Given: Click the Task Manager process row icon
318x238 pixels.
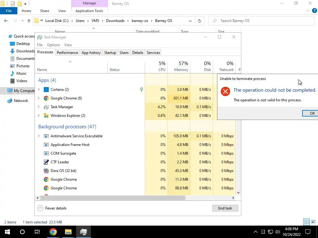Looking at the screenshot, I should pyautogui.click(x=46, y=107).
